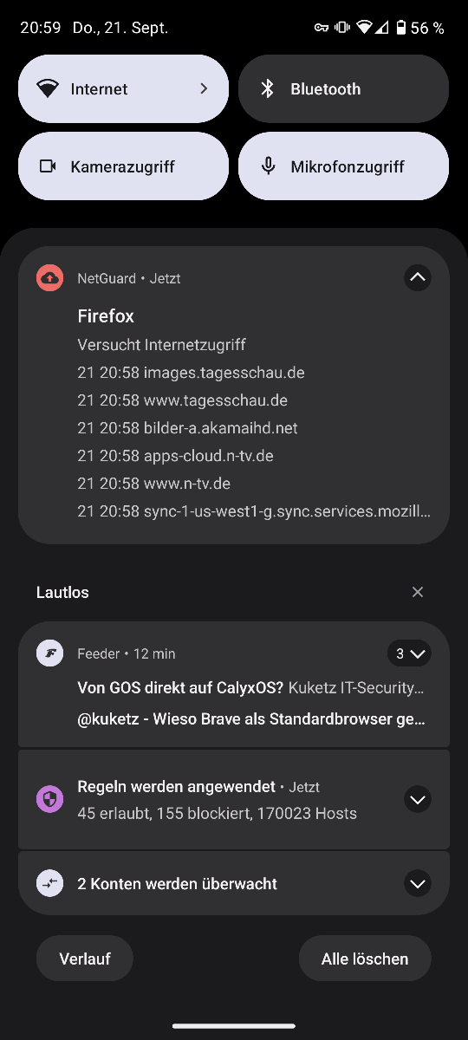Expand the Regeln werden angewendet notification
The image size is (468, 1040).
pyautogui.click(x=418, y=799)
